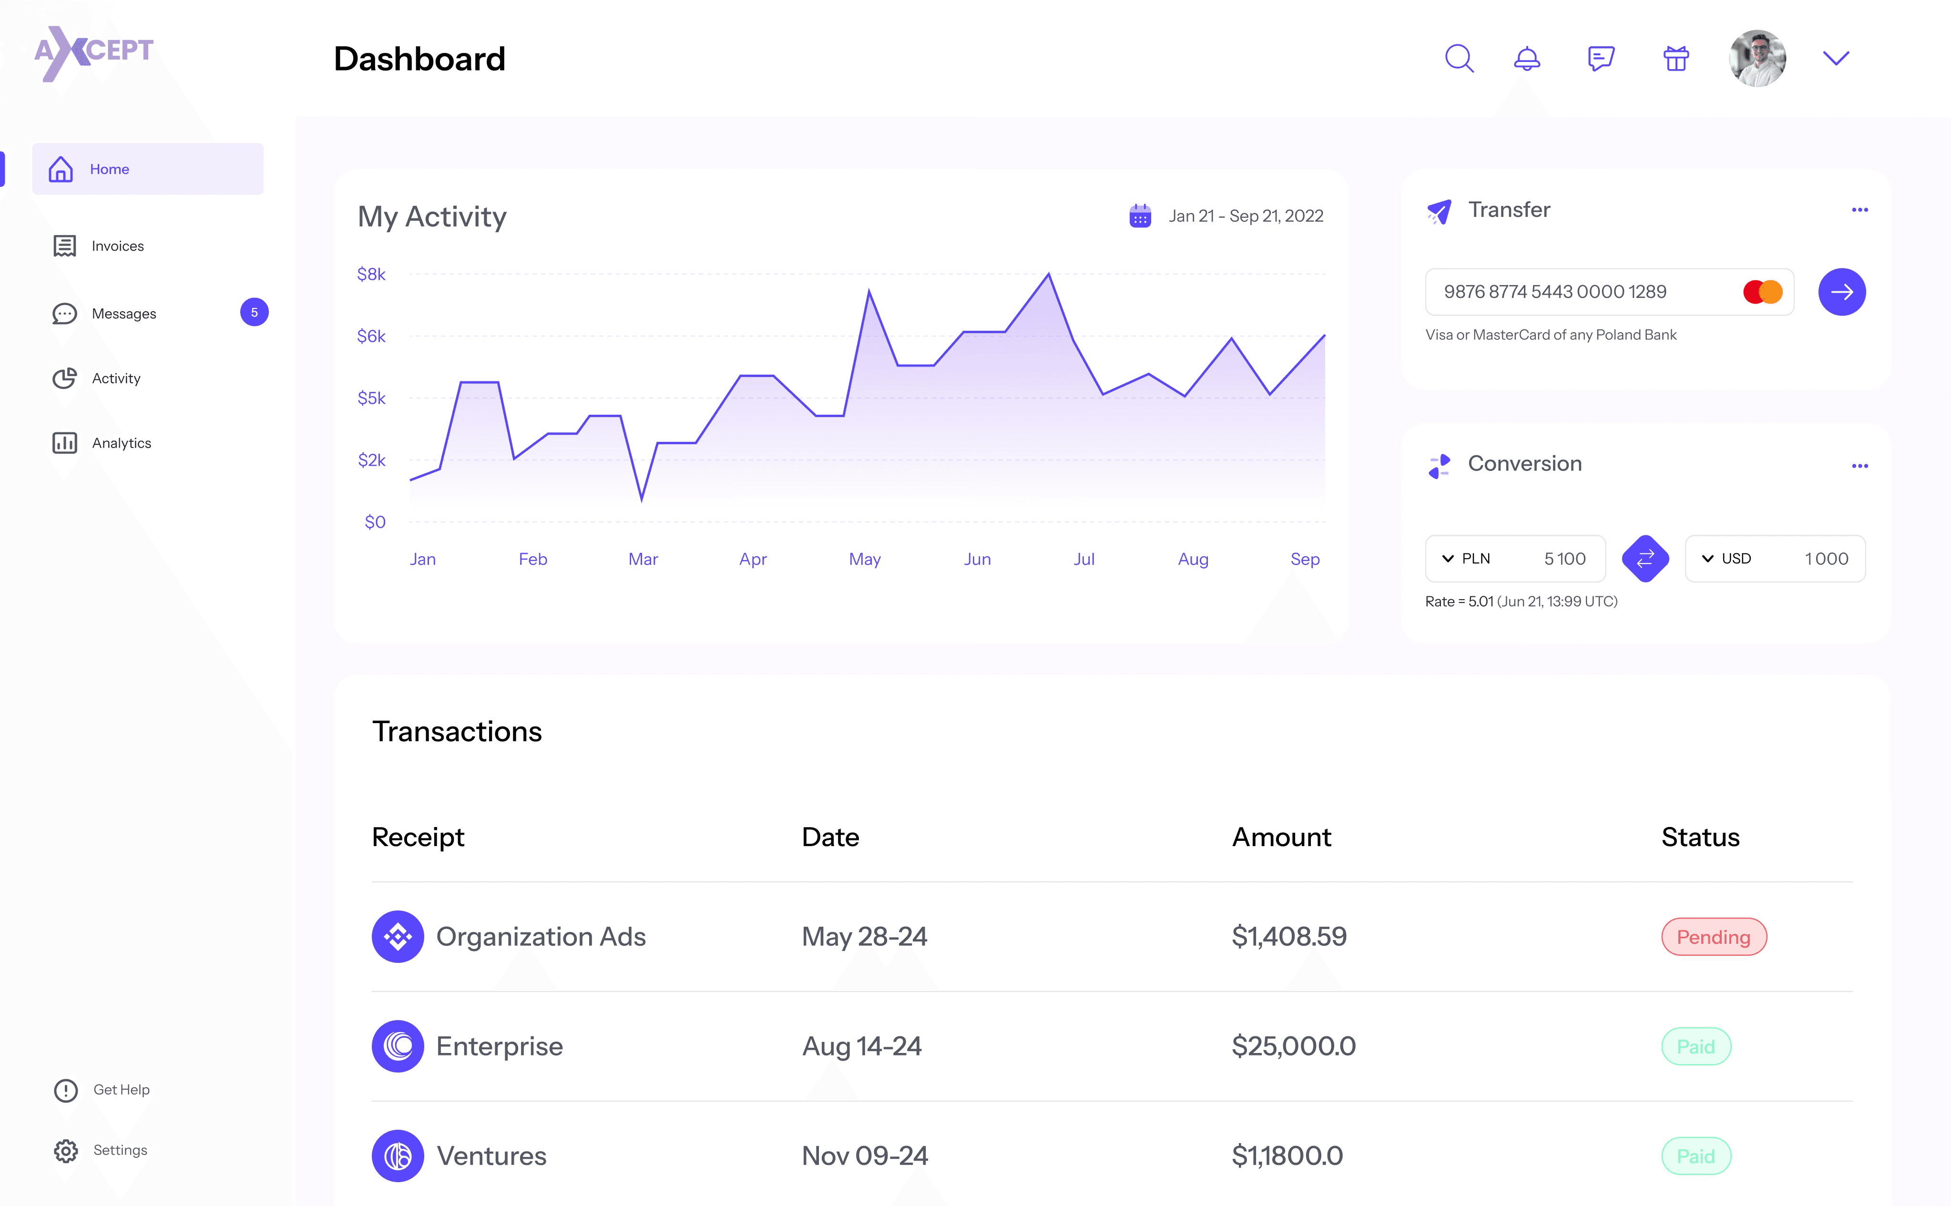Screen dimensions: 1951x1206
Task: Click the search magnifier icon
Action: [x=1459, y=58]
